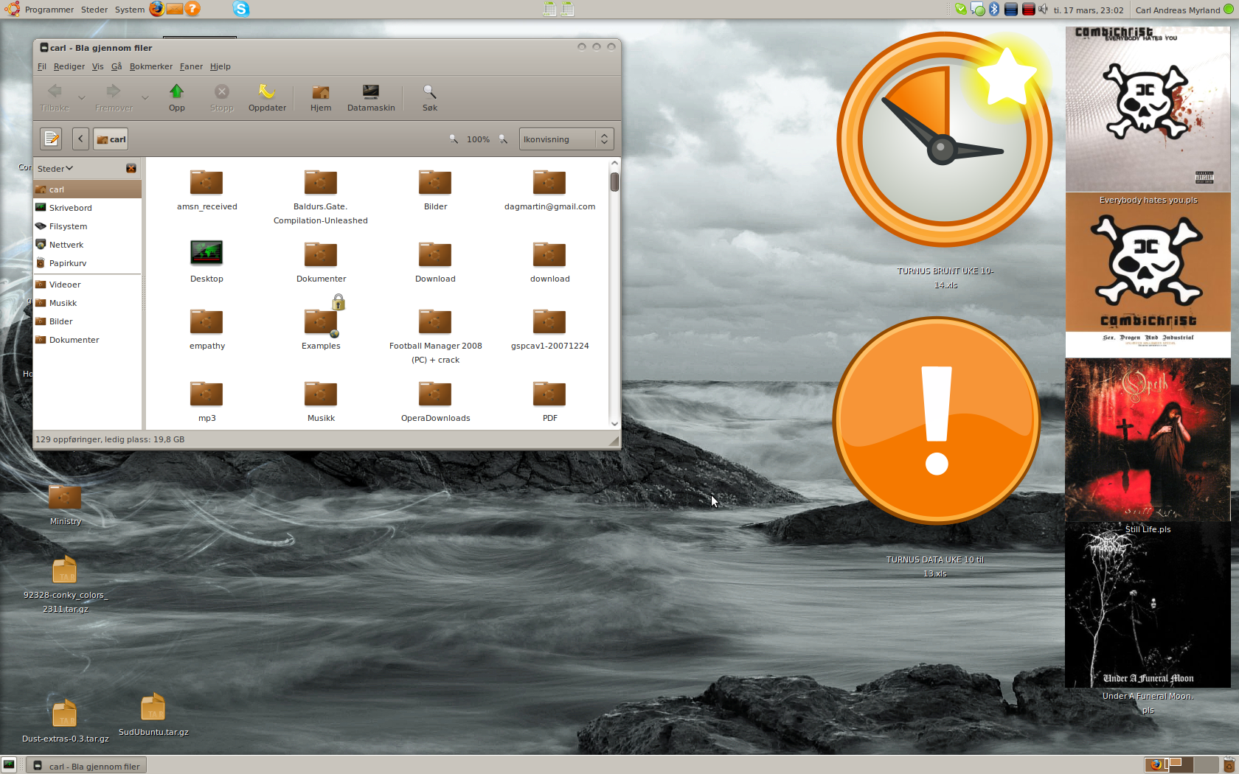Click the scrollbar down arrow in file list
Viewport: 1239px width, 774px height.
(x=614, y=424)
